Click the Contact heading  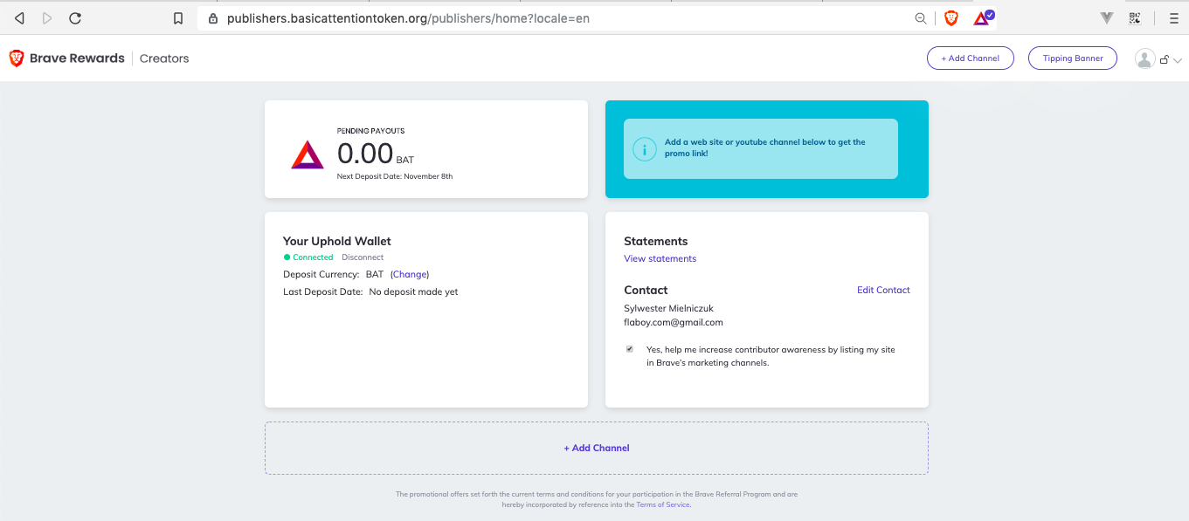click(646, 290)
